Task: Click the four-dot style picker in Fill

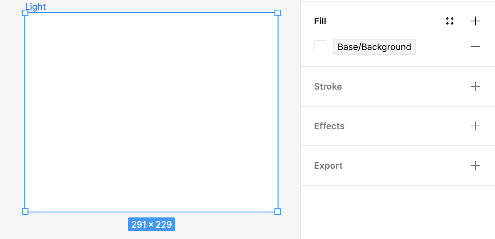Action: click(x=449, y=21)
